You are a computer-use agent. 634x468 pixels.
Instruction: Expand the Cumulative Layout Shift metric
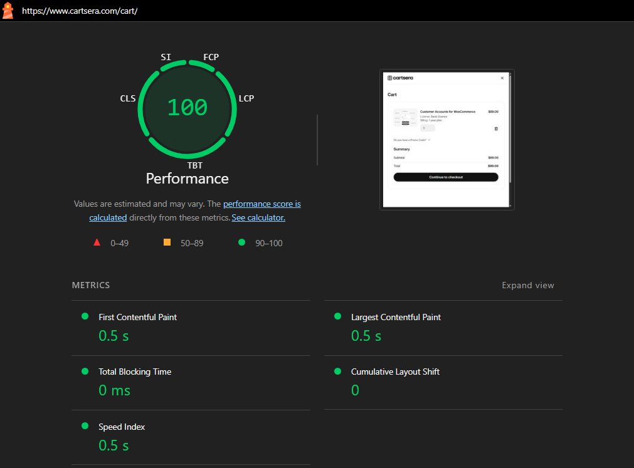tap(443, 383)
